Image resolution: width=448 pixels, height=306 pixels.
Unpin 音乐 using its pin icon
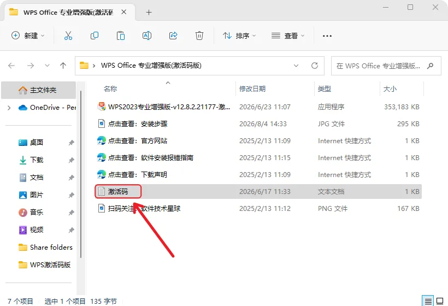click(x=72, y=213)
